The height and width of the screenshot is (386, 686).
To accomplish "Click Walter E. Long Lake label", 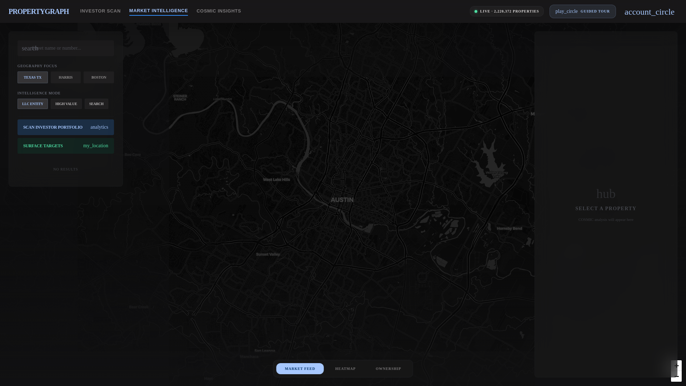I will click(497, 174).
